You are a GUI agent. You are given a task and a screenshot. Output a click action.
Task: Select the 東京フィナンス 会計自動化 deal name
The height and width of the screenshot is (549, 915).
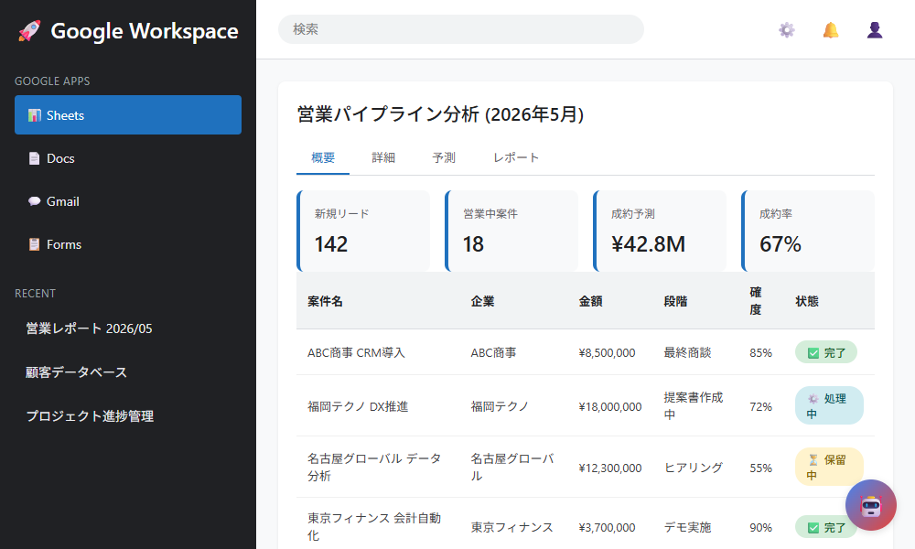coord(374,527)
